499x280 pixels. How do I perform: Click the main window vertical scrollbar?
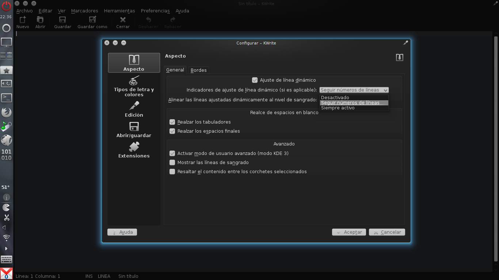pos(496,149)
